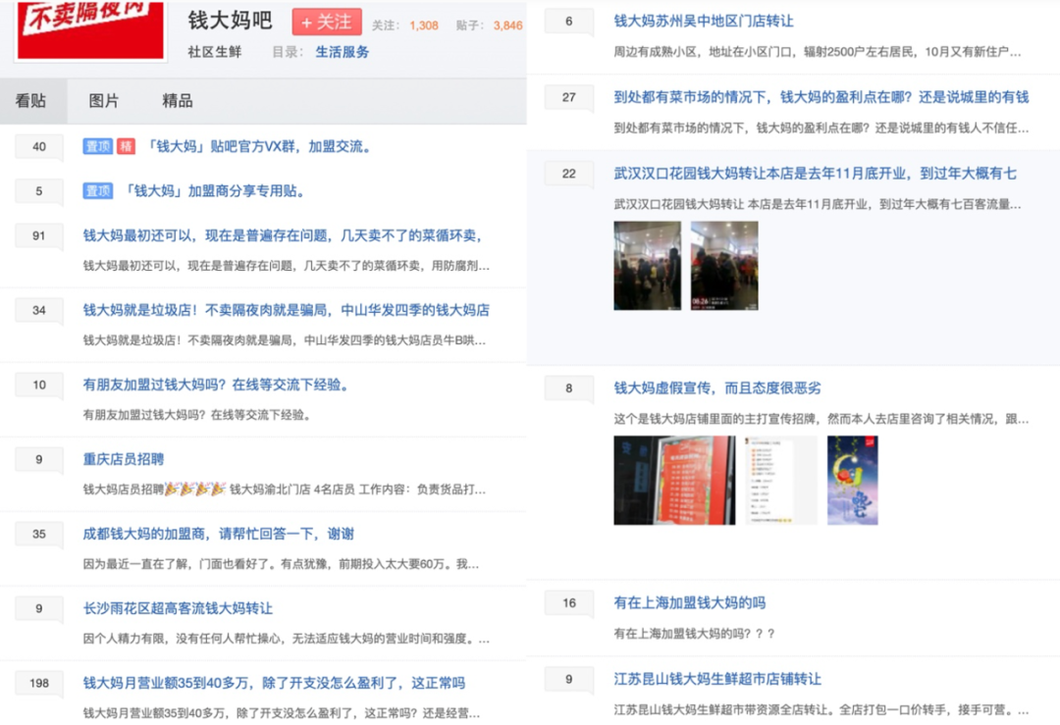
Task: Open pinned post 贴吧官方VX群，加盟交流
Action: coord(259,146)
